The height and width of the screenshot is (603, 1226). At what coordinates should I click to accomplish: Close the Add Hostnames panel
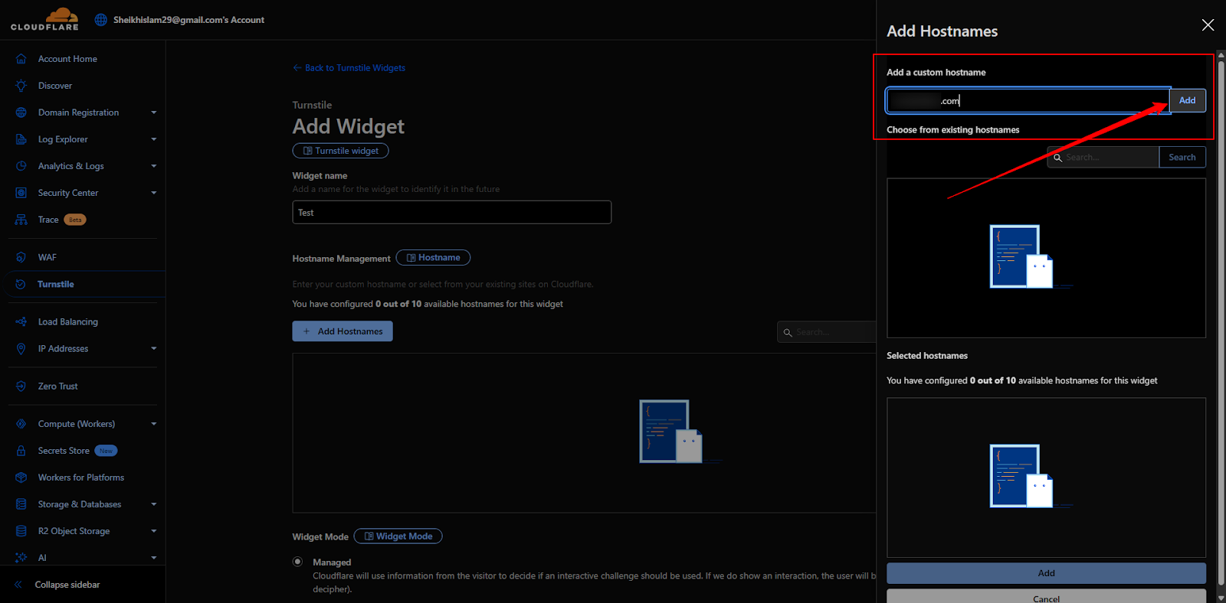[x=1208, y=25]
